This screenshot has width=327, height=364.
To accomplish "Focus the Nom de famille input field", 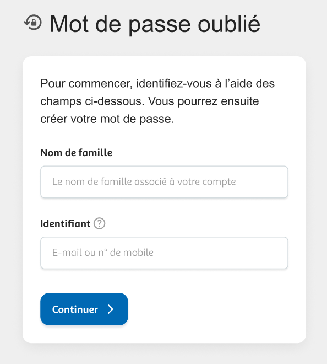I will pos(164,182).
